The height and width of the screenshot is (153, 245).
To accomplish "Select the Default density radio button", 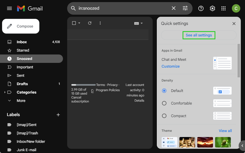I will click(164, 91).
